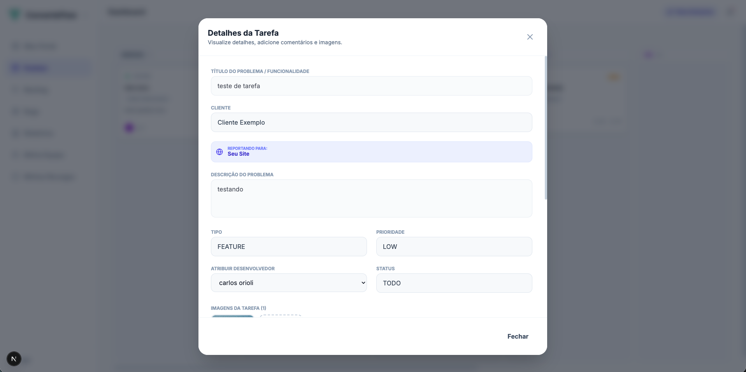Click the first sidebar navigation icon

coord(16,46)
